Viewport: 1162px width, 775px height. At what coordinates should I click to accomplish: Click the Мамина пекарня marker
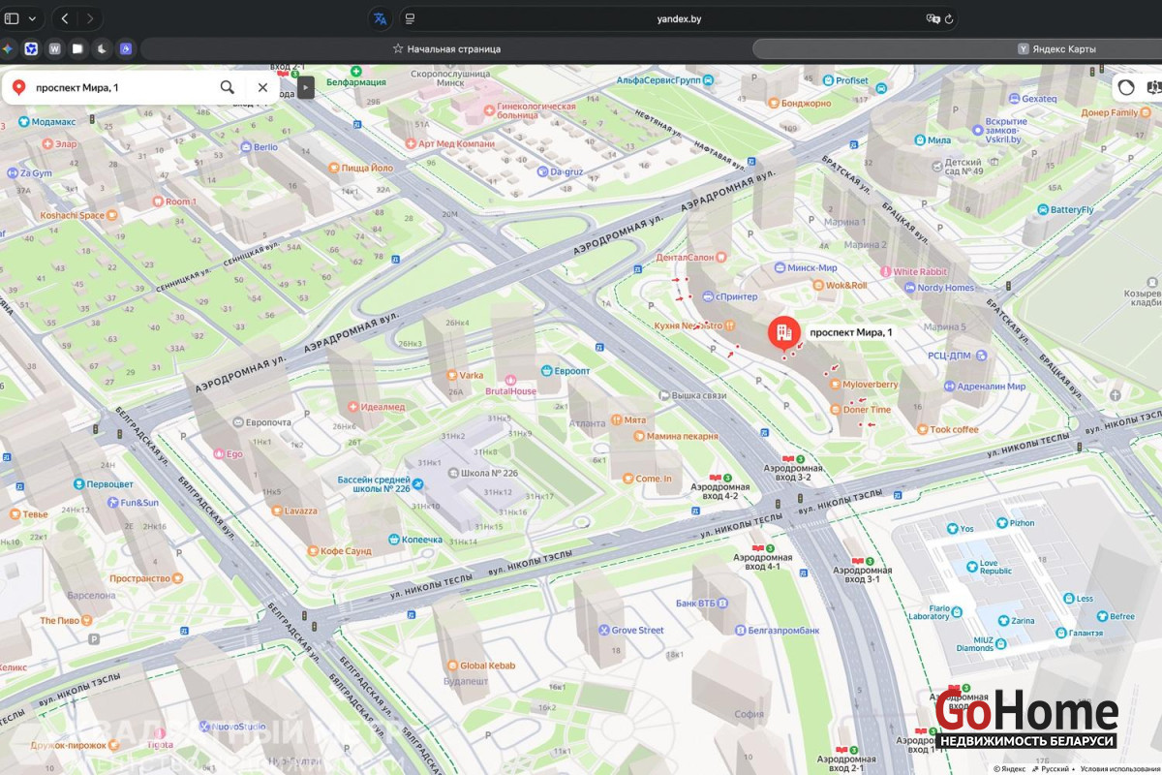click(638, 436)
